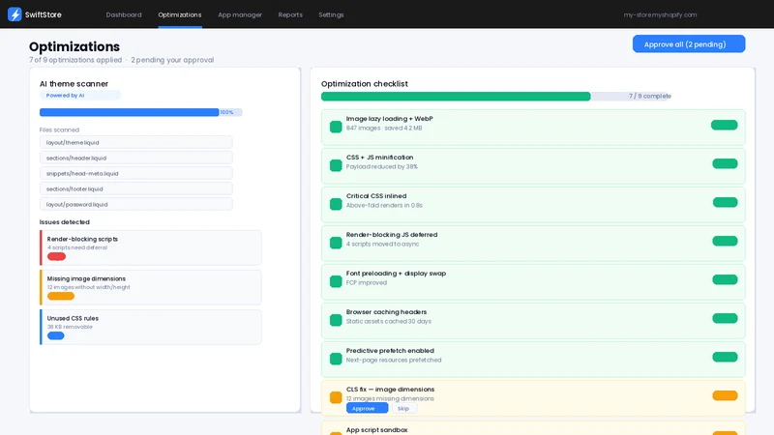The height and width of the screenshot is (435, 774).
Task: Skip the CLS fix image dimensions optimization
Action: coord(403,408)
